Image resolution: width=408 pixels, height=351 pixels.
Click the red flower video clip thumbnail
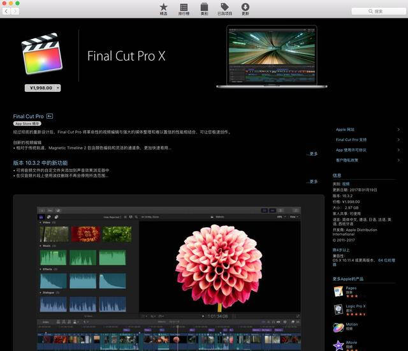(85, 234)
